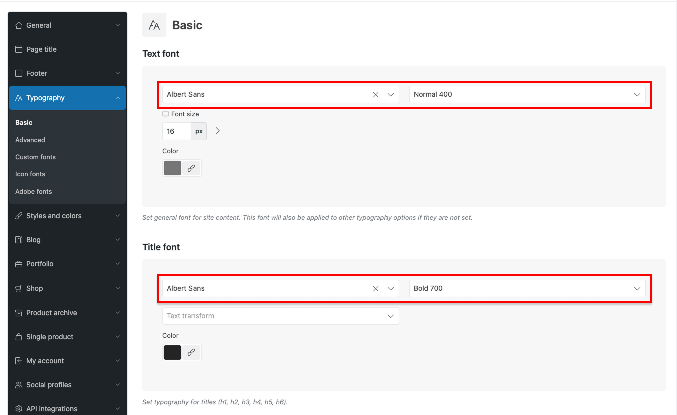Expand responsive font size options arrow
Screen dimensions: 677x415
click(x=218, y=131)
